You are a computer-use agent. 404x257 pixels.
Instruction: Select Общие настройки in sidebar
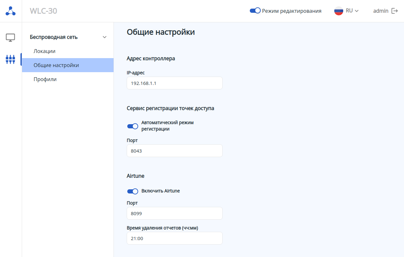(56, 65)
